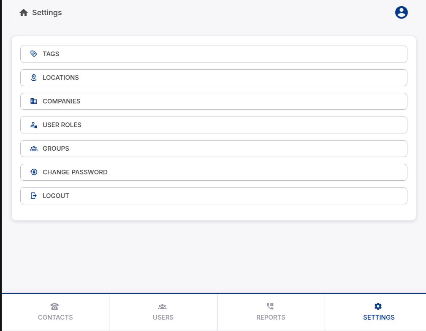Switch to the Users tab
Image resolution: width=426 pixels, height=331 pixels.
[x=163, y=313]
